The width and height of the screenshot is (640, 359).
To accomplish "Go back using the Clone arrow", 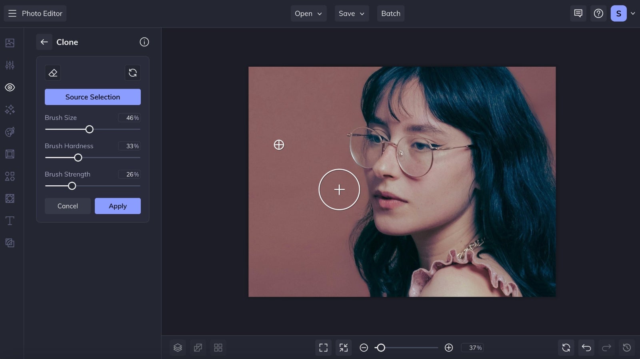I will click(x=44, y=42).
